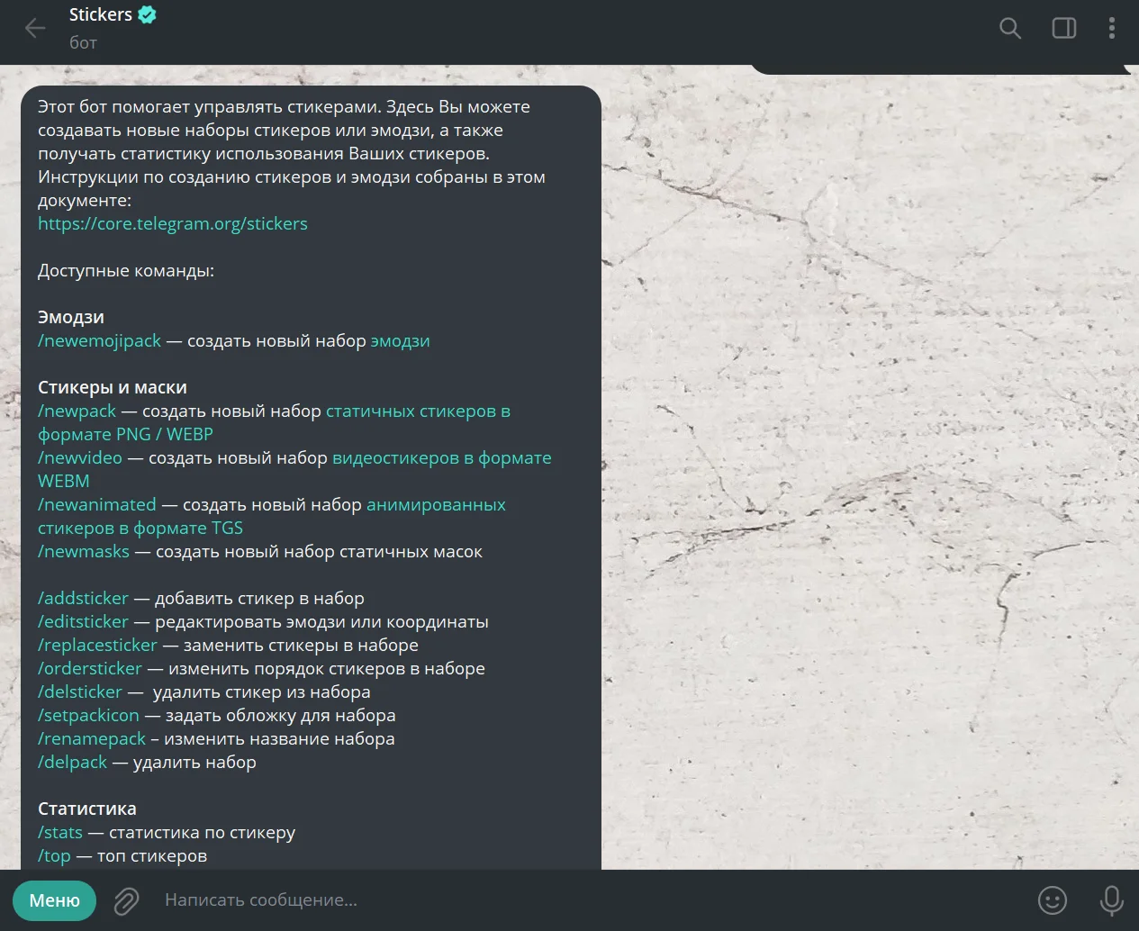Click the /newmasks command

pos(84,551)
